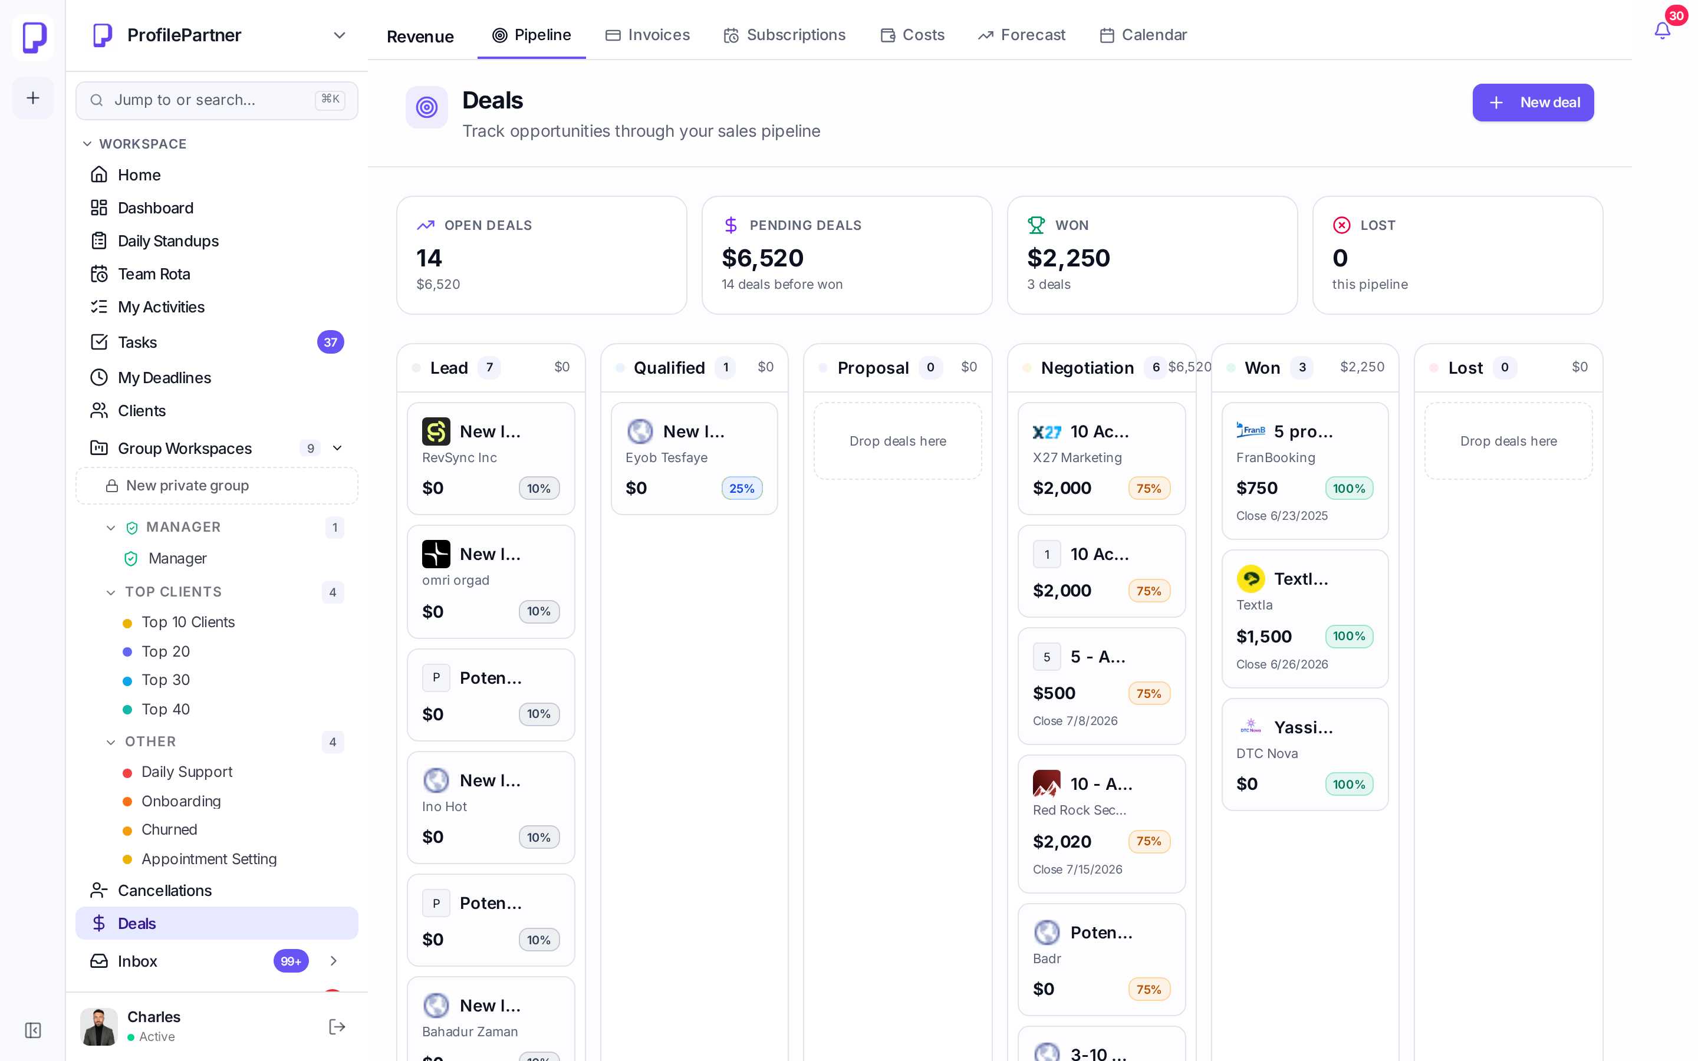The image size is (1698, 1061).
Task: Click the 25% probability badge
Action: coord(742,489)
